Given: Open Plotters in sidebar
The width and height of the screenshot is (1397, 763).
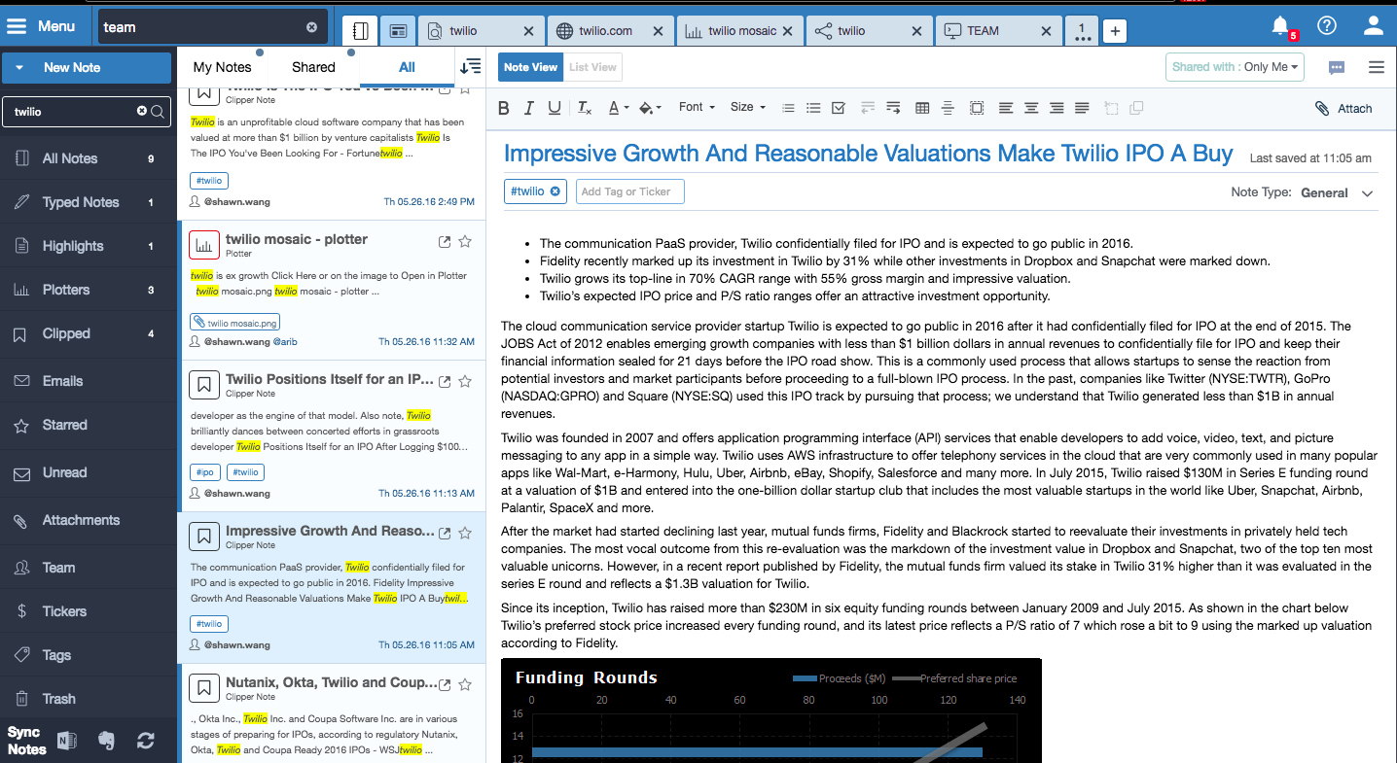Looking at the screenshot, I should [88, 290].
